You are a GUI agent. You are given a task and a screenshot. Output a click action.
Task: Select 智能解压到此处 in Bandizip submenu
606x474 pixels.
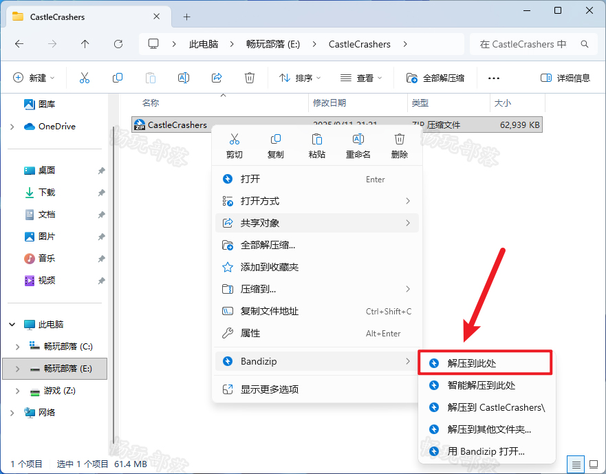click(x=486, y=385)
